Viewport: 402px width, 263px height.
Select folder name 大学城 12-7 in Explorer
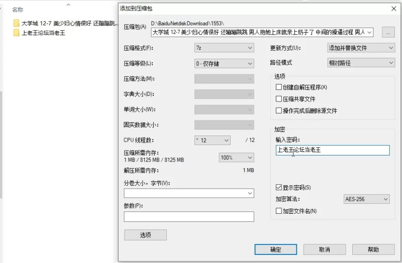(69, 23)
